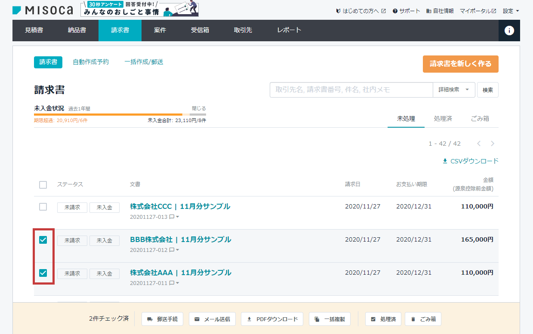Click the PDFダウンロード button
The width and height of the screenshot is (533, 334).
pos(272,319)
